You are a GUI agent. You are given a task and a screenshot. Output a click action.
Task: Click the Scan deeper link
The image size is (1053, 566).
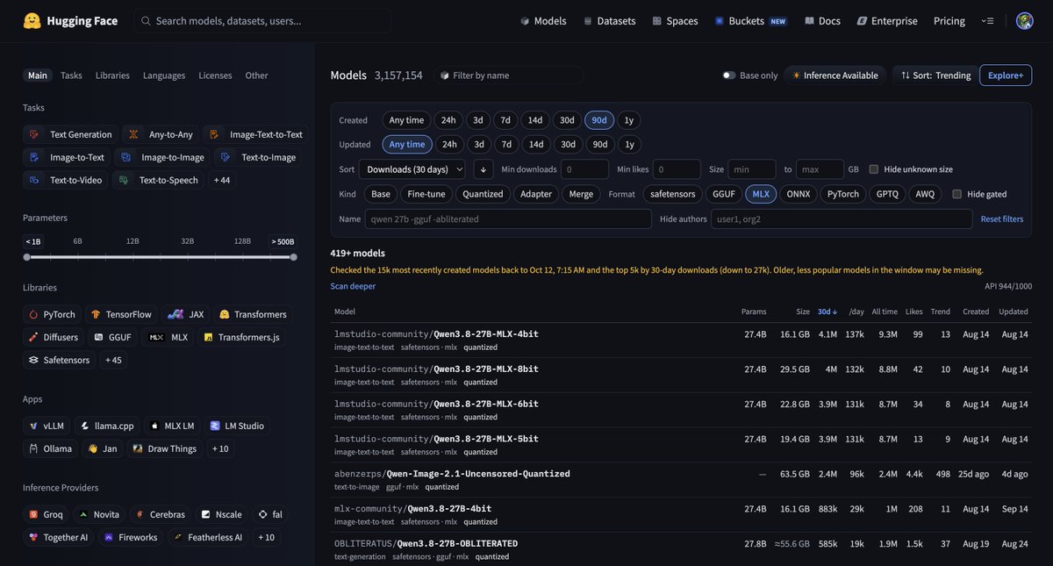pyautogui.click(x=351, y=286)
